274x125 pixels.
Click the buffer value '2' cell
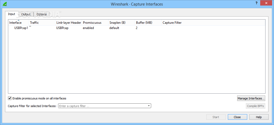[x=137, y=28]
